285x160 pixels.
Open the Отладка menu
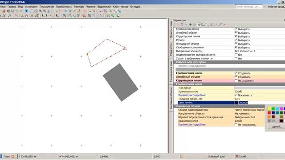135,7
